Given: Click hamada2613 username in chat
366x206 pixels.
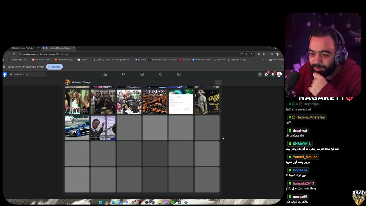Looking at the screenshot, I should [x=303, y=183].
